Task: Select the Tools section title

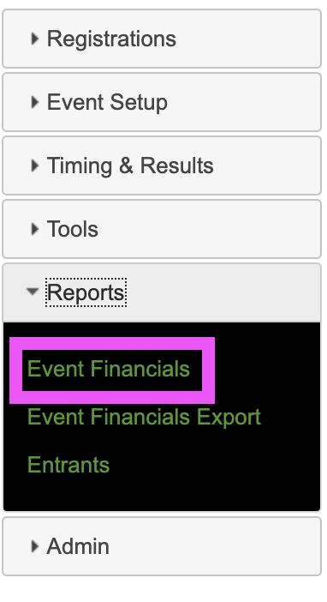Action: coord(73,229)
